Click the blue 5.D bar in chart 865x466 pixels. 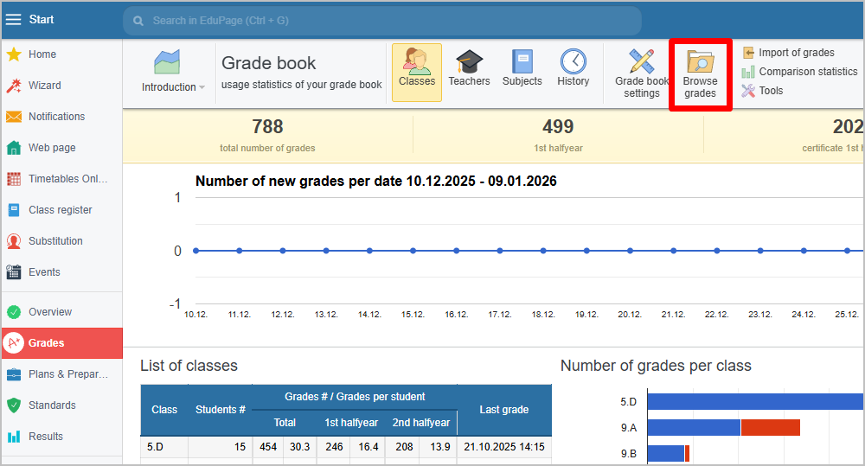click(753, 401)
